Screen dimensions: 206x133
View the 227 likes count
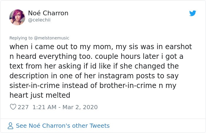pos(23,107)
